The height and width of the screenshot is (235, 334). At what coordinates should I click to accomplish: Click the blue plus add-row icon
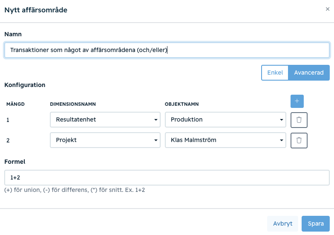point(297,101)
